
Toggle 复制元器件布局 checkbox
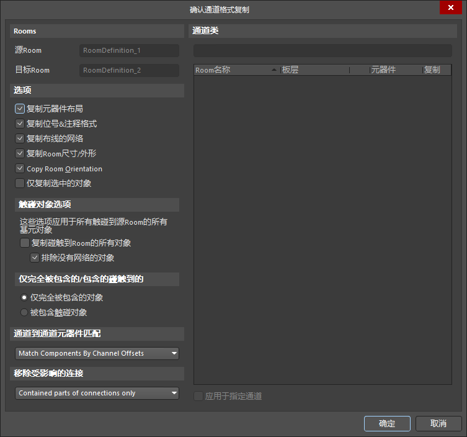20,109
